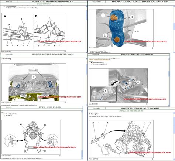The height and width of the screenshot is (161, 175).
Task: Click the small icon after the accessories drive belt link
Action: point(110,59)
